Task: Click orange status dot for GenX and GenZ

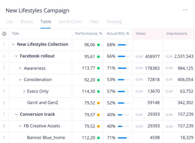Action: tap(98, 103)
